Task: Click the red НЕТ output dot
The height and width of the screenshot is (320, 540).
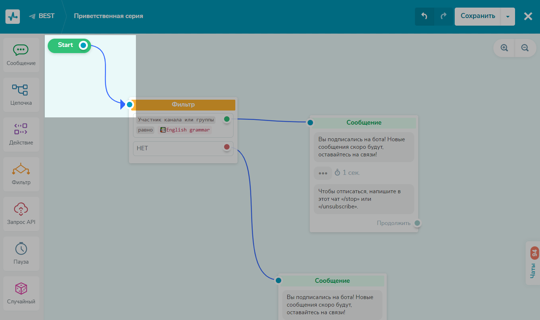Action: coord(227,147)
